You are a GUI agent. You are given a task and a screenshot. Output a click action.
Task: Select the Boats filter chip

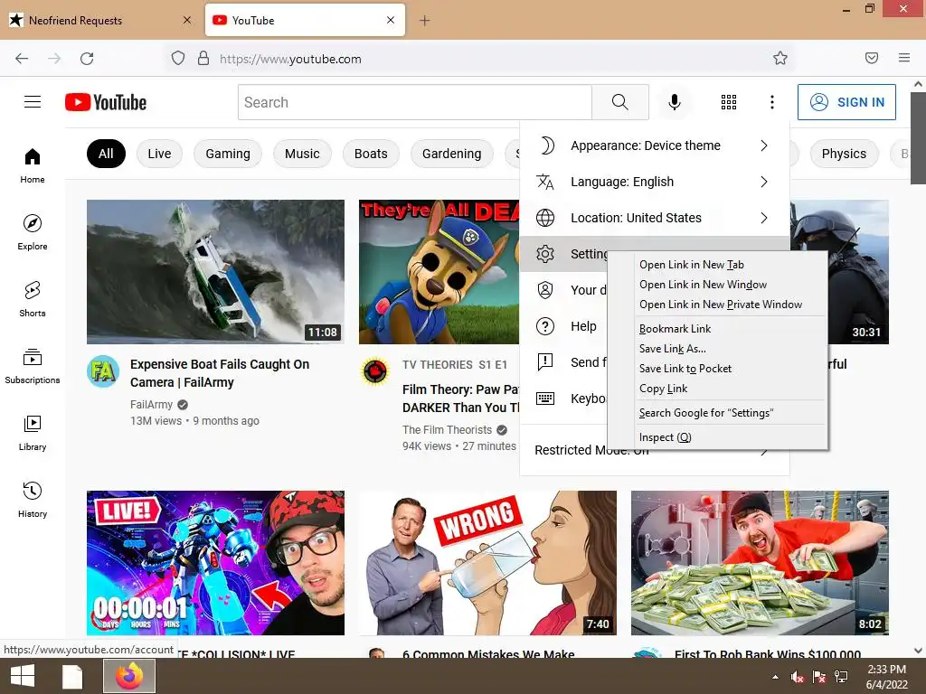(371, 154)
